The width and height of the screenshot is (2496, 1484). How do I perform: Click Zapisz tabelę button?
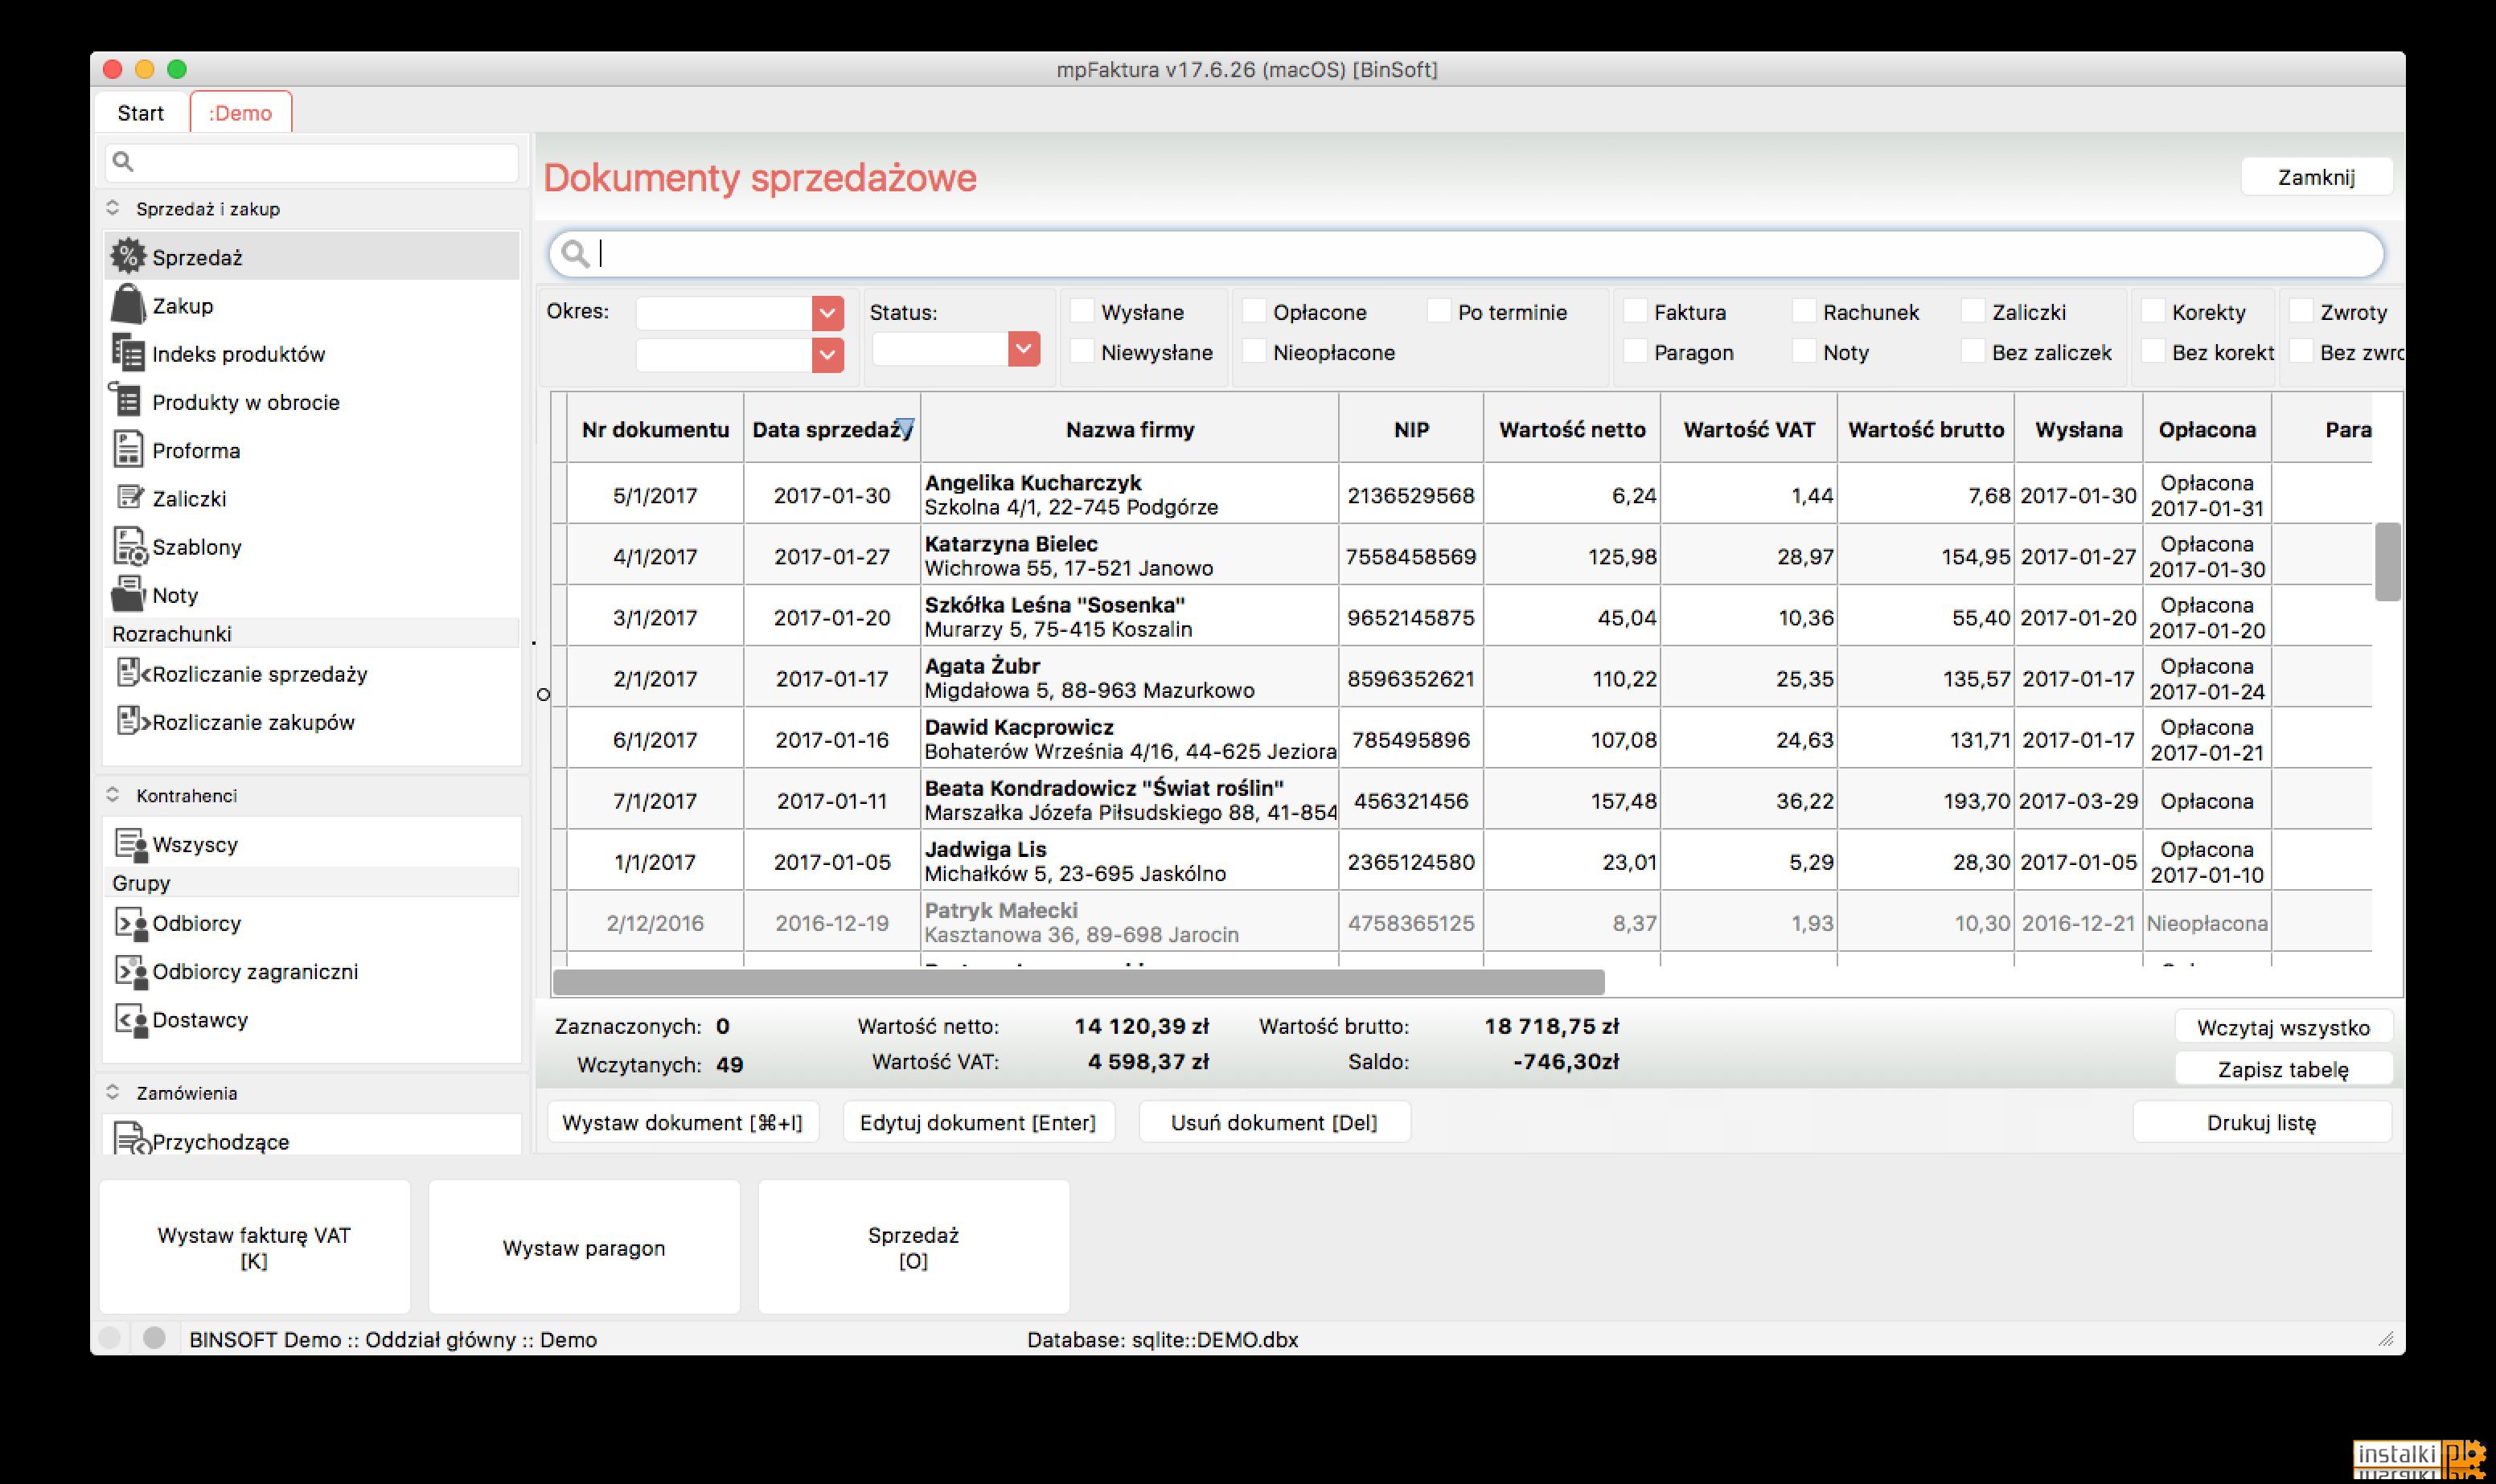tap(2283, 1069)
